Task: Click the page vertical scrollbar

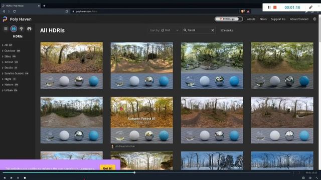Action: tap(319, 92)
